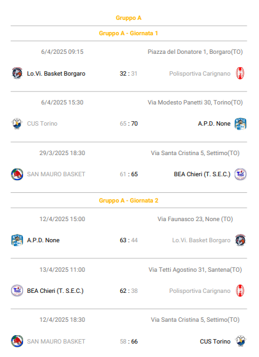
Task: Click BEA Chieri logo in 62:38 match
Action: tap(17, 291)
